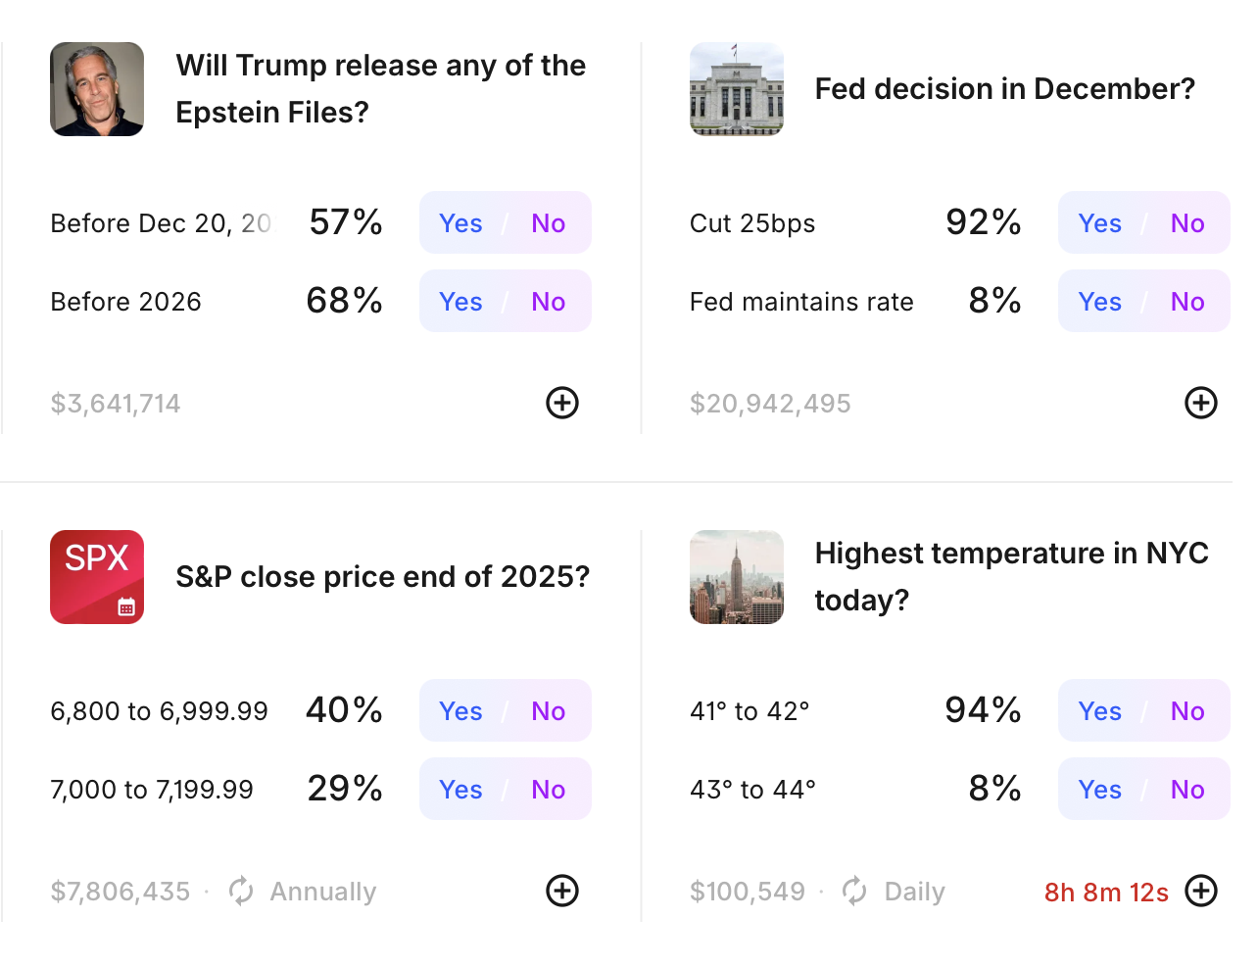Image resolution: width=1258 pixels, height=967 pixels.
Task: Open 'Fed decision in December?' market title
Action: point(1004,88)
